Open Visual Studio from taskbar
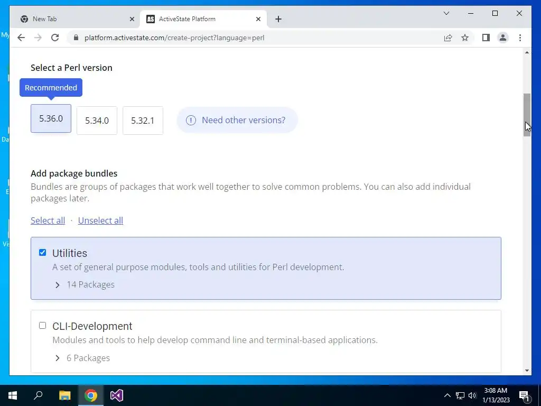Viewport: 541px width, 406px height. click(x=117, y=395)
